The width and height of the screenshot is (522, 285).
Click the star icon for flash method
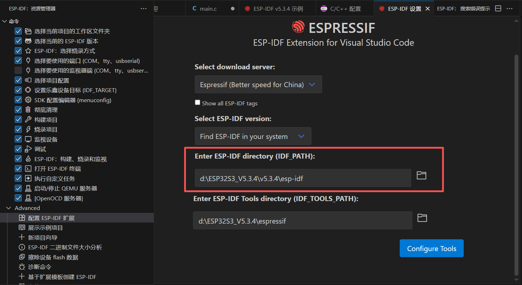28,51
